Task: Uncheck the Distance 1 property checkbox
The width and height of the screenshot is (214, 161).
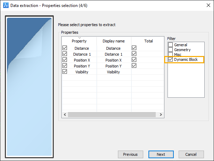Action: (65, 54)
